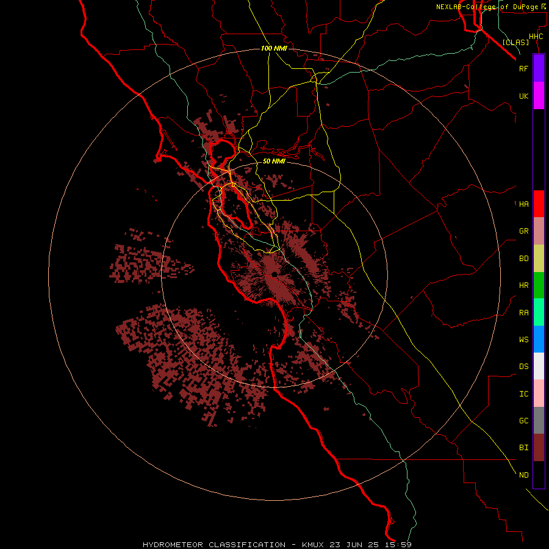The width and height of the screenshot is (549, 549).
Task: Click the blue WS legend swatch
Action: (539, 339)
